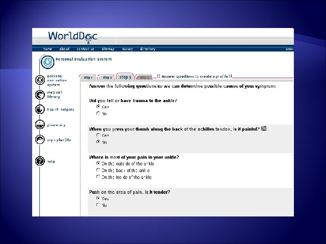326x244 pixels.
Task: Select Yes for Is it tender question
Action: pyautogui.click(x=98, y=198)
